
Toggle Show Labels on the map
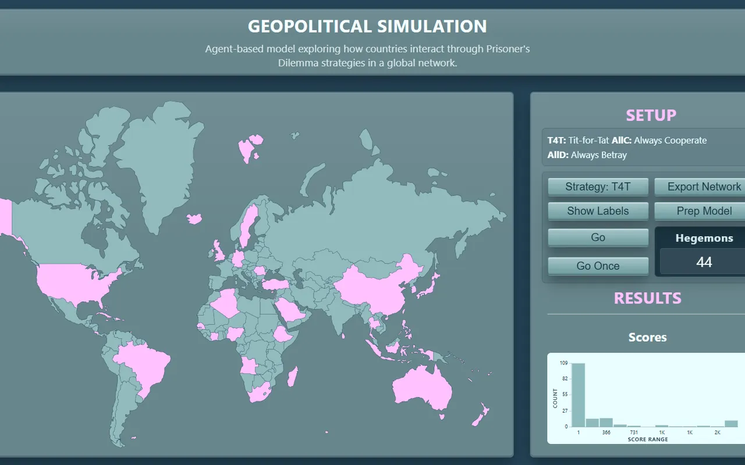[598, 211]
